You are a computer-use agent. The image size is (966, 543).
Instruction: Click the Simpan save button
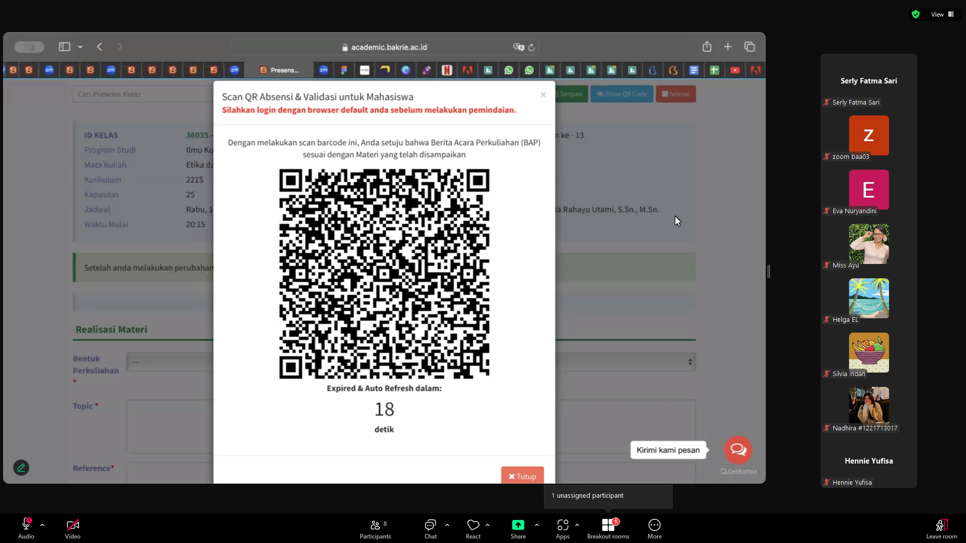click(x=571, y=94)
